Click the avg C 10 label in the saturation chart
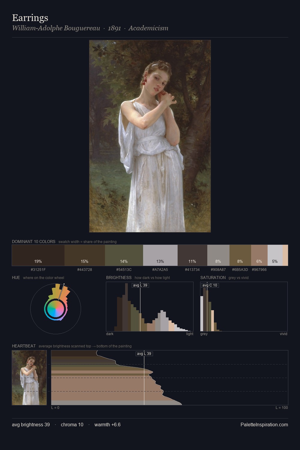 tap(210, 285)
